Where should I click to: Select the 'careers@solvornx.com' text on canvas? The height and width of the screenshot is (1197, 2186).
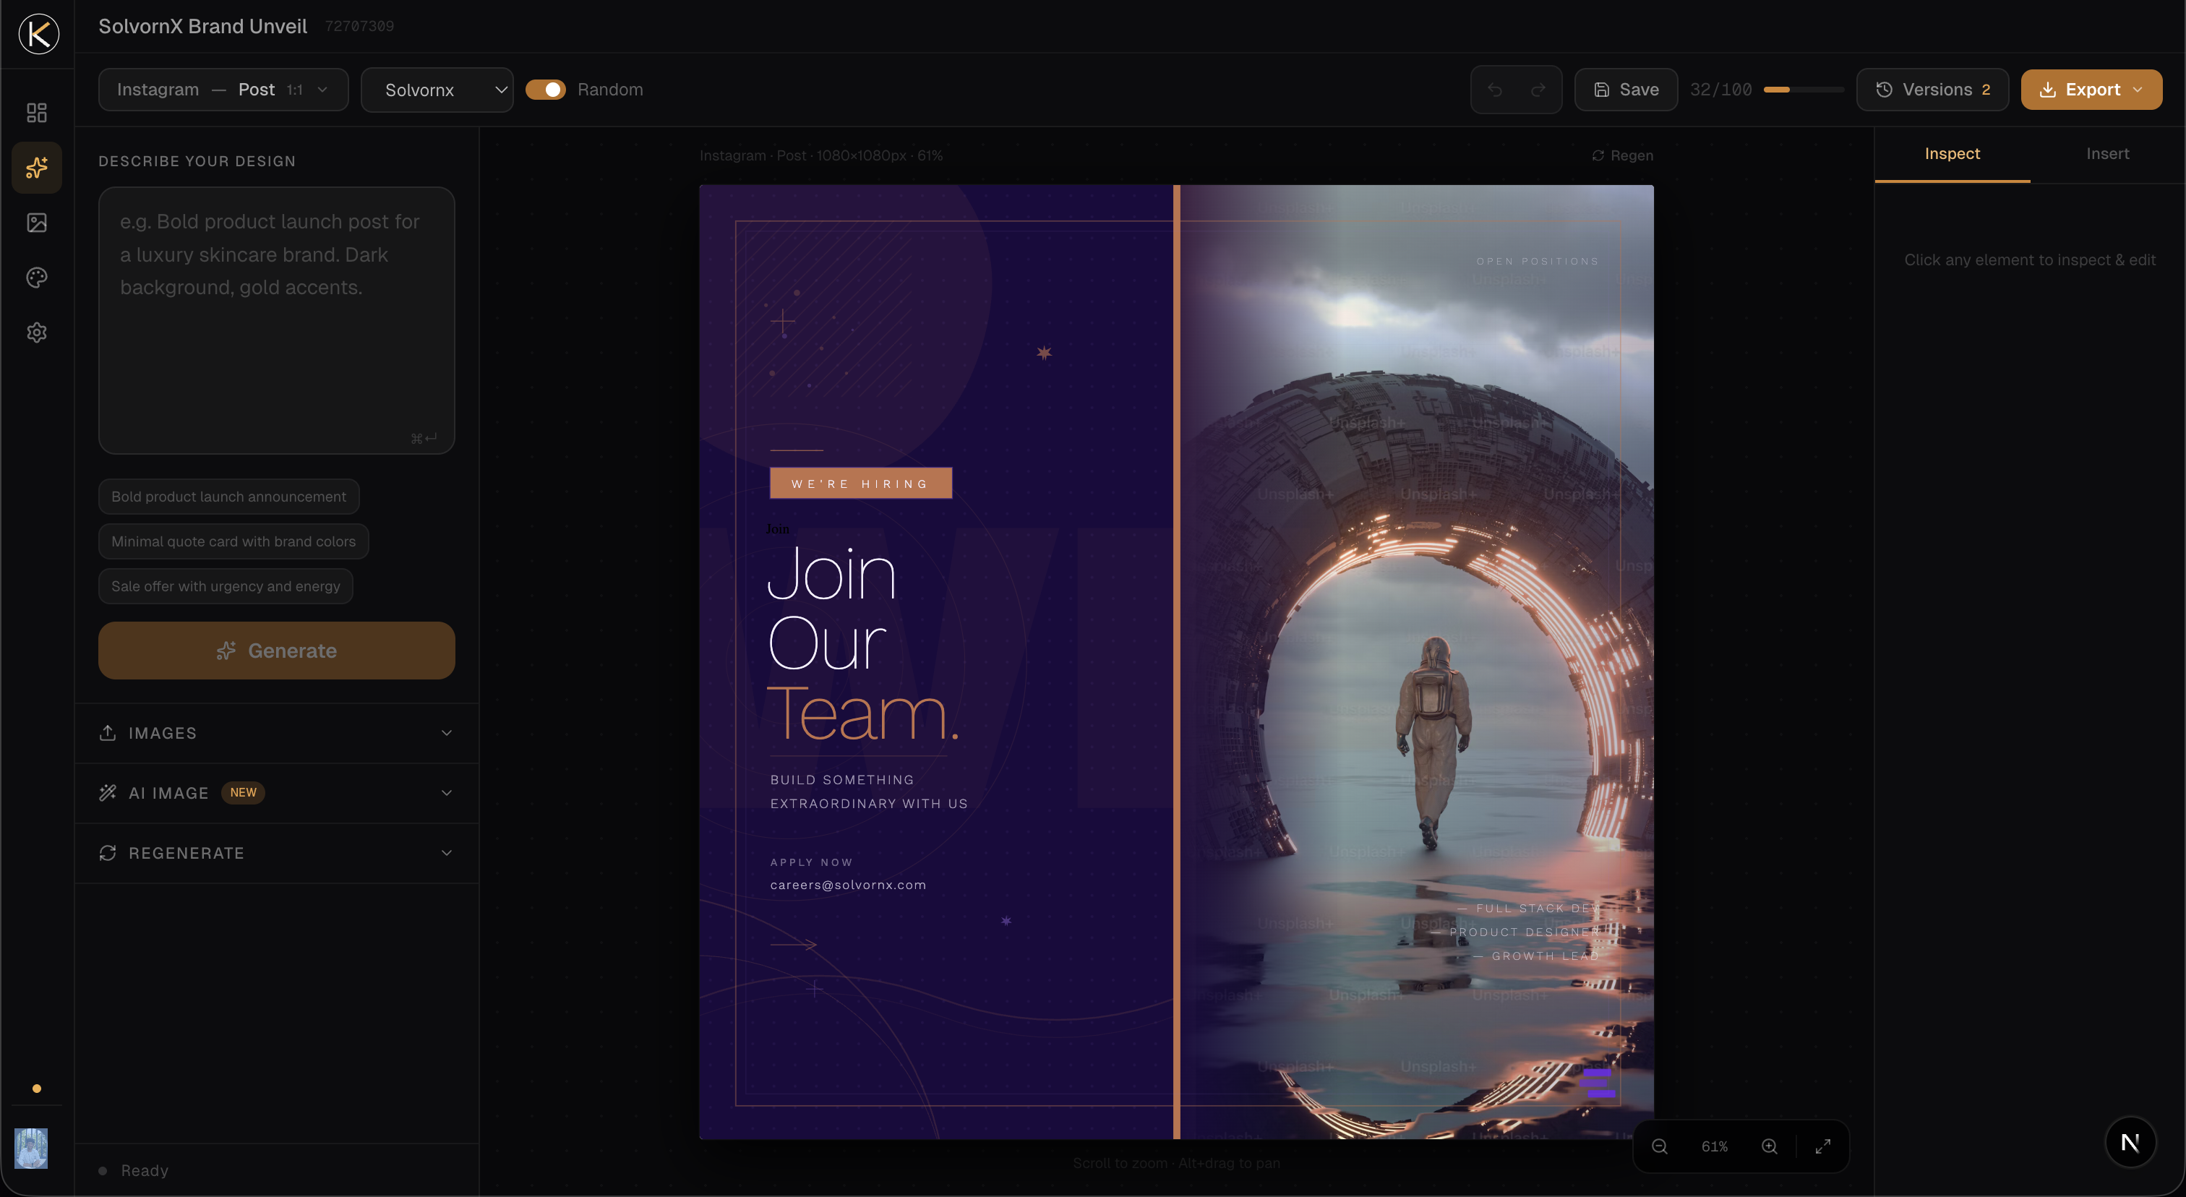pyautogui.click(x=848, y=885)
